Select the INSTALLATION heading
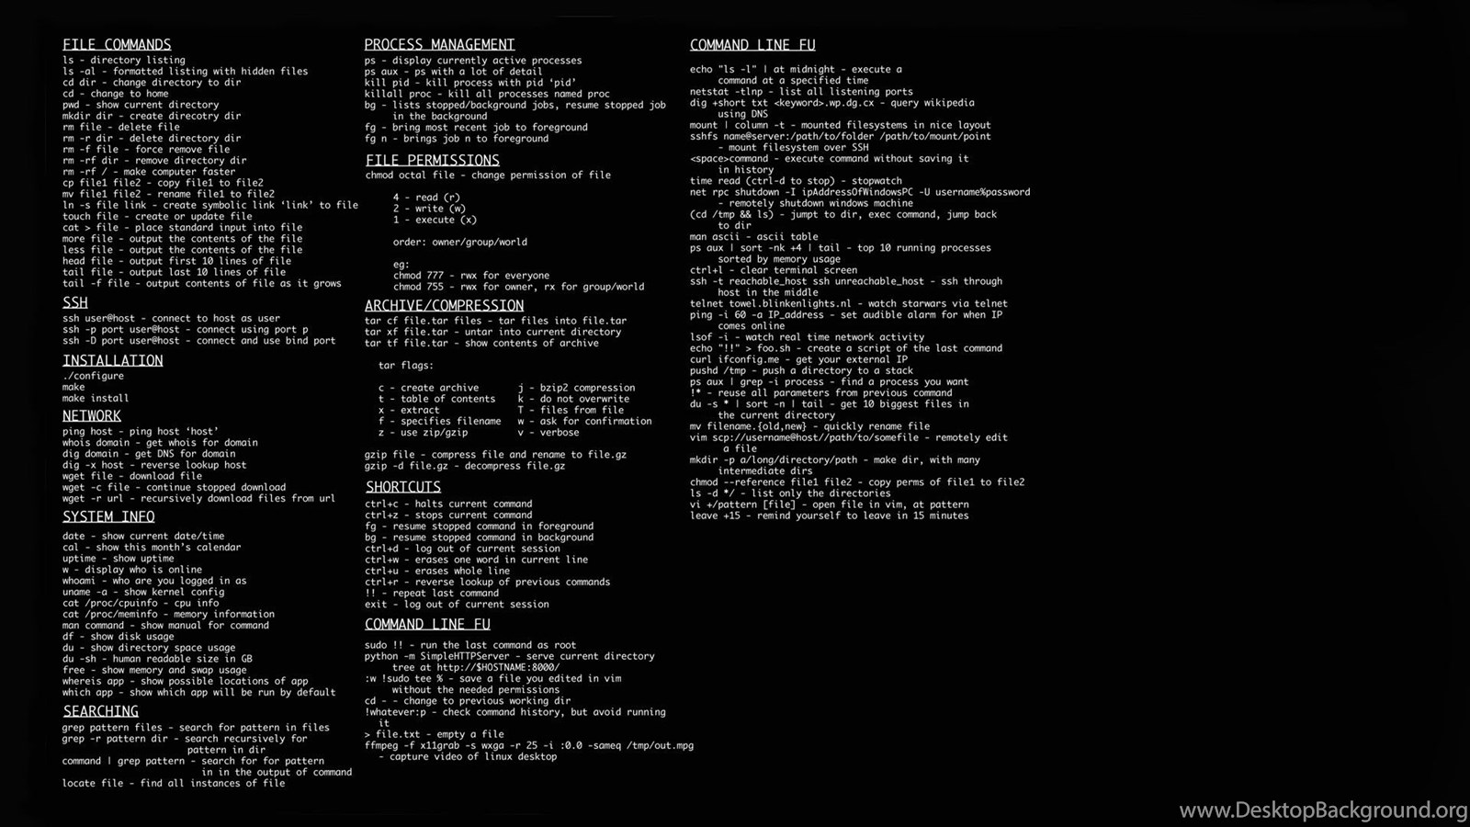1470x827 pixels. [112, 360]
